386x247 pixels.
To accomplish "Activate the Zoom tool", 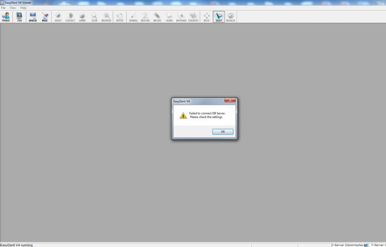I will coord(94,17).
